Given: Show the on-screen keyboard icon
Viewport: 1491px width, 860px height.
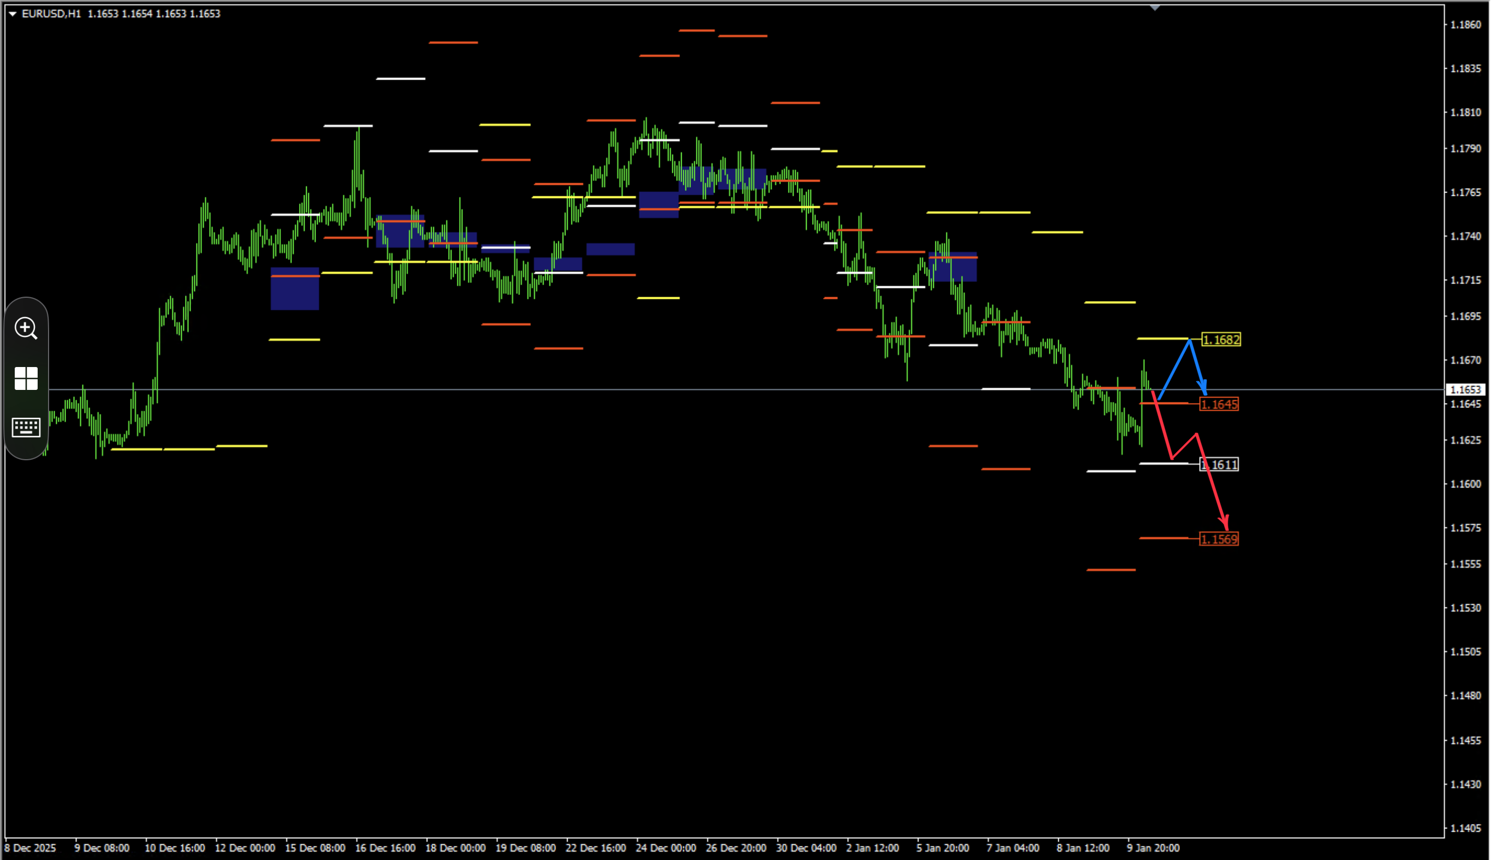Looking at the screenshot, I should 26,427.
